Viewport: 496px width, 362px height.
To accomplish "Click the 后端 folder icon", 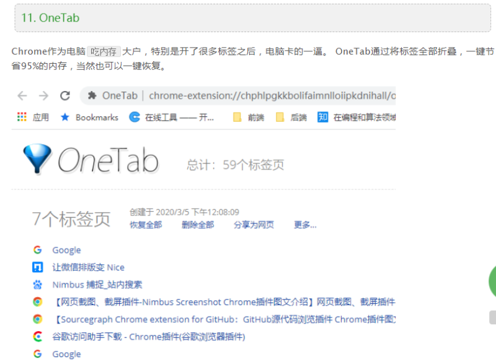I will coord(280,118).
